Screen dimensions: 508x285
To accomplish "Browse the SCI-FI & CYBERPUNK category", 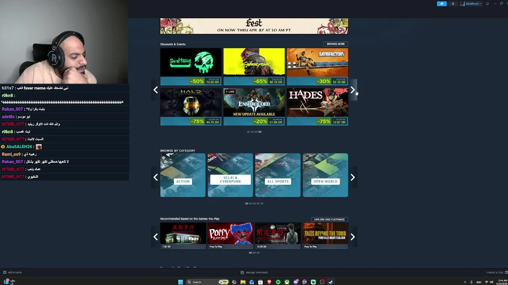I will 230,175.
